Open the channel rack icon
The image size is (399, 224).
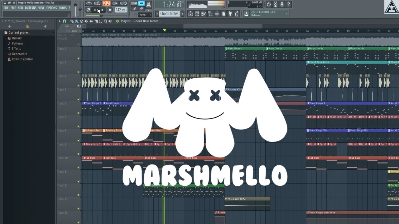pos(197,14)
